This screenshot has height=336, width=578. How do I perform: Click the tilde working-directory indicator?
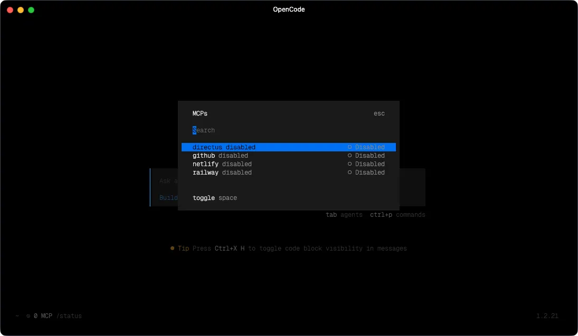16,315
